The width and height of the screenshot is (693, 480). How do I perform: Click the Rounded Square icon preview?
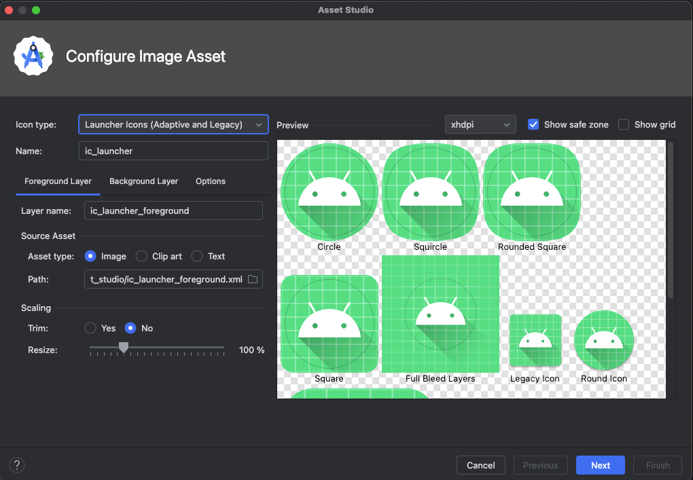pyautogui.click(x=532, y=192)
